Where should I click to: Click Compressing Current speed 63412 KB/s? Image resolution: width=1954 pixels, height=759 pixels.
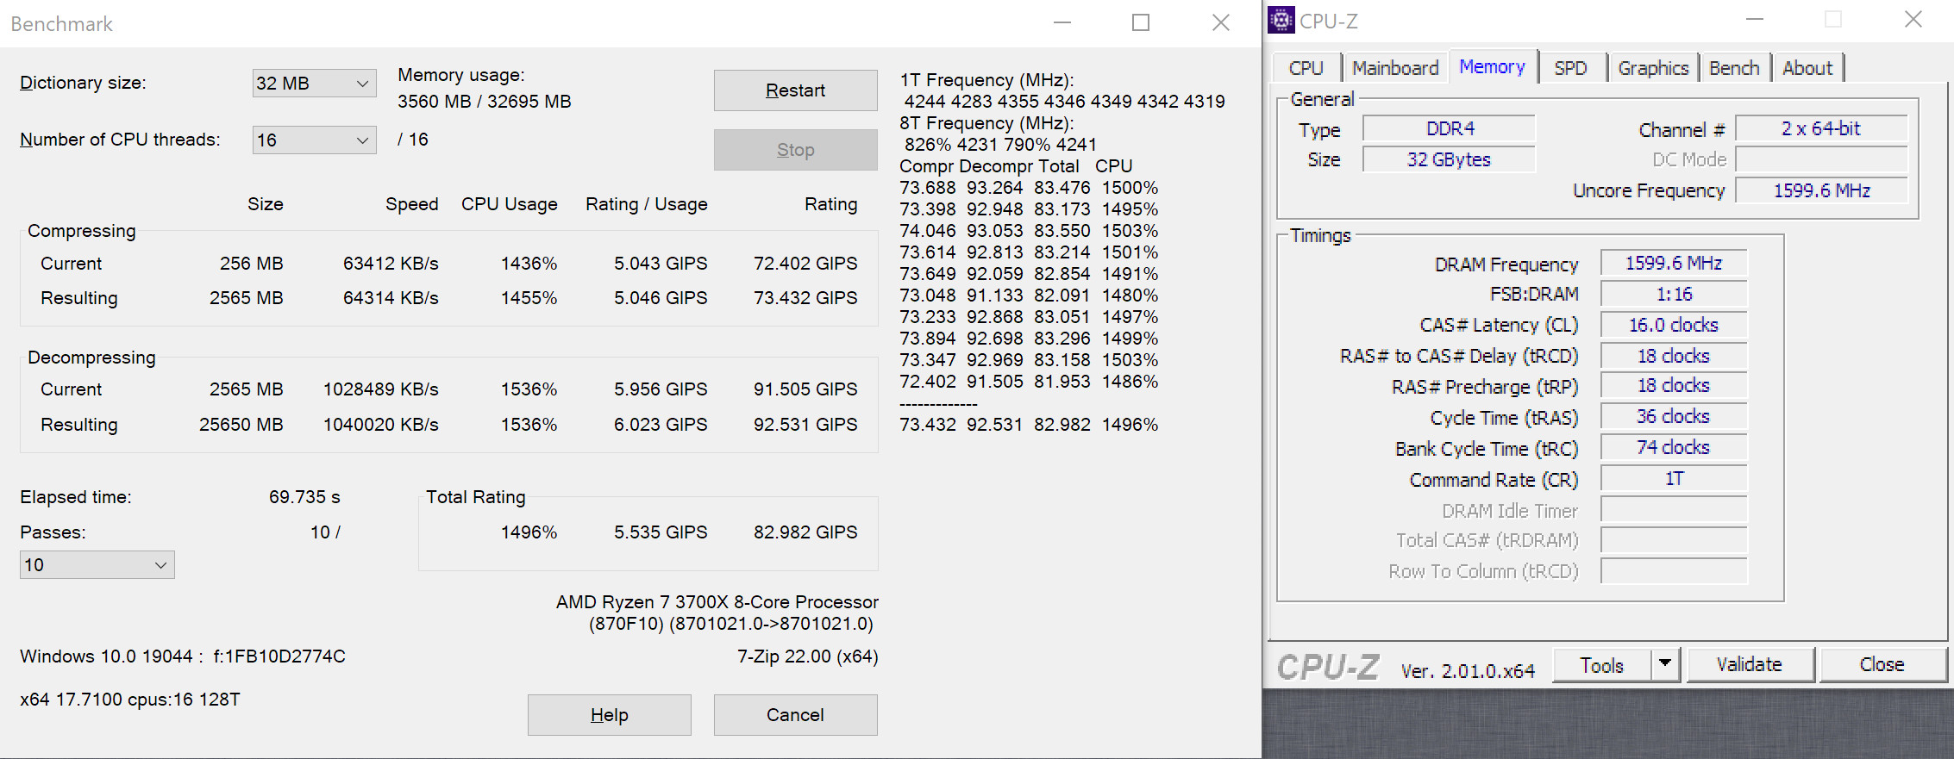[391, 264]
